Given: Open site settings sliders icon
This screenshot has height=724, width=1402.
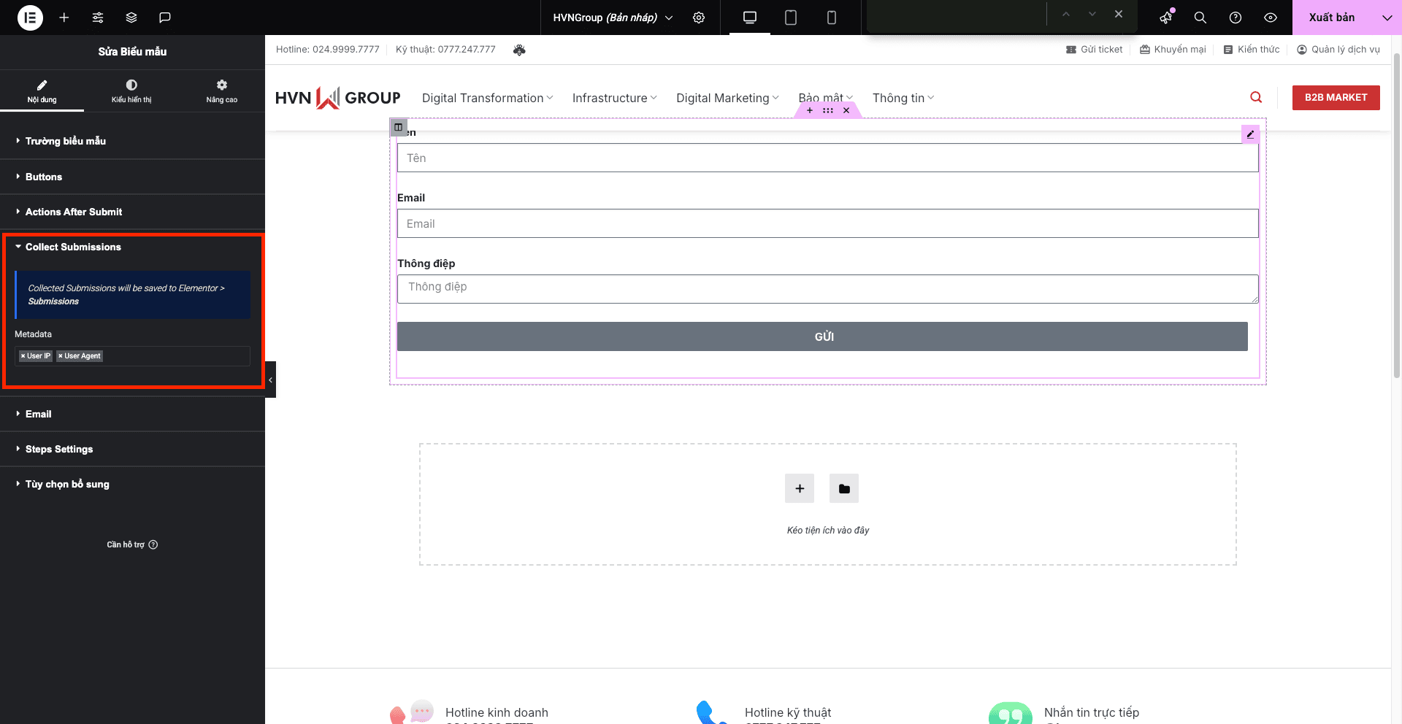Looking at the screenshot, I should pyautogui.click(x=98, y=18).
